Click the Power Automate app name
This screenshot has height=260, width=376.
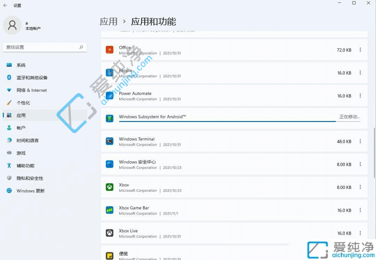[135, 94]
